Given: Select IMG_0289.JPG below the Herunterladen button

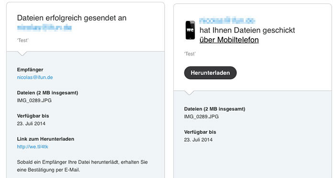Looking at the screenshot, I should tap(201, 117).
